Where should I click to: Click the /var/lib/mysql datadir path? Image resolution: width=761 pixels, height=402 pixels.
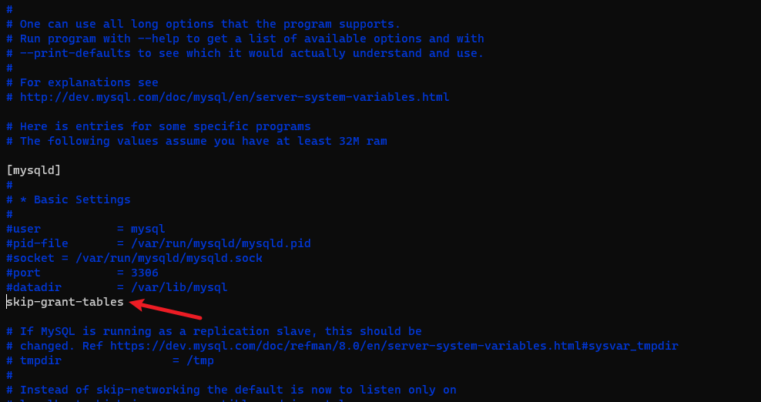(179, 287)
